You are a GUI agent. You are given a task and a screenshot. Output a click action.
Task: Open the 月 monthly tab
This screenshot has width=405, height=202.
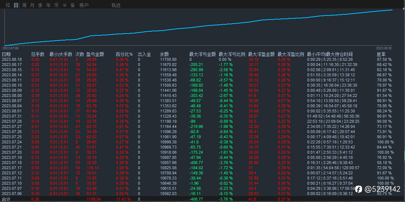32,5
